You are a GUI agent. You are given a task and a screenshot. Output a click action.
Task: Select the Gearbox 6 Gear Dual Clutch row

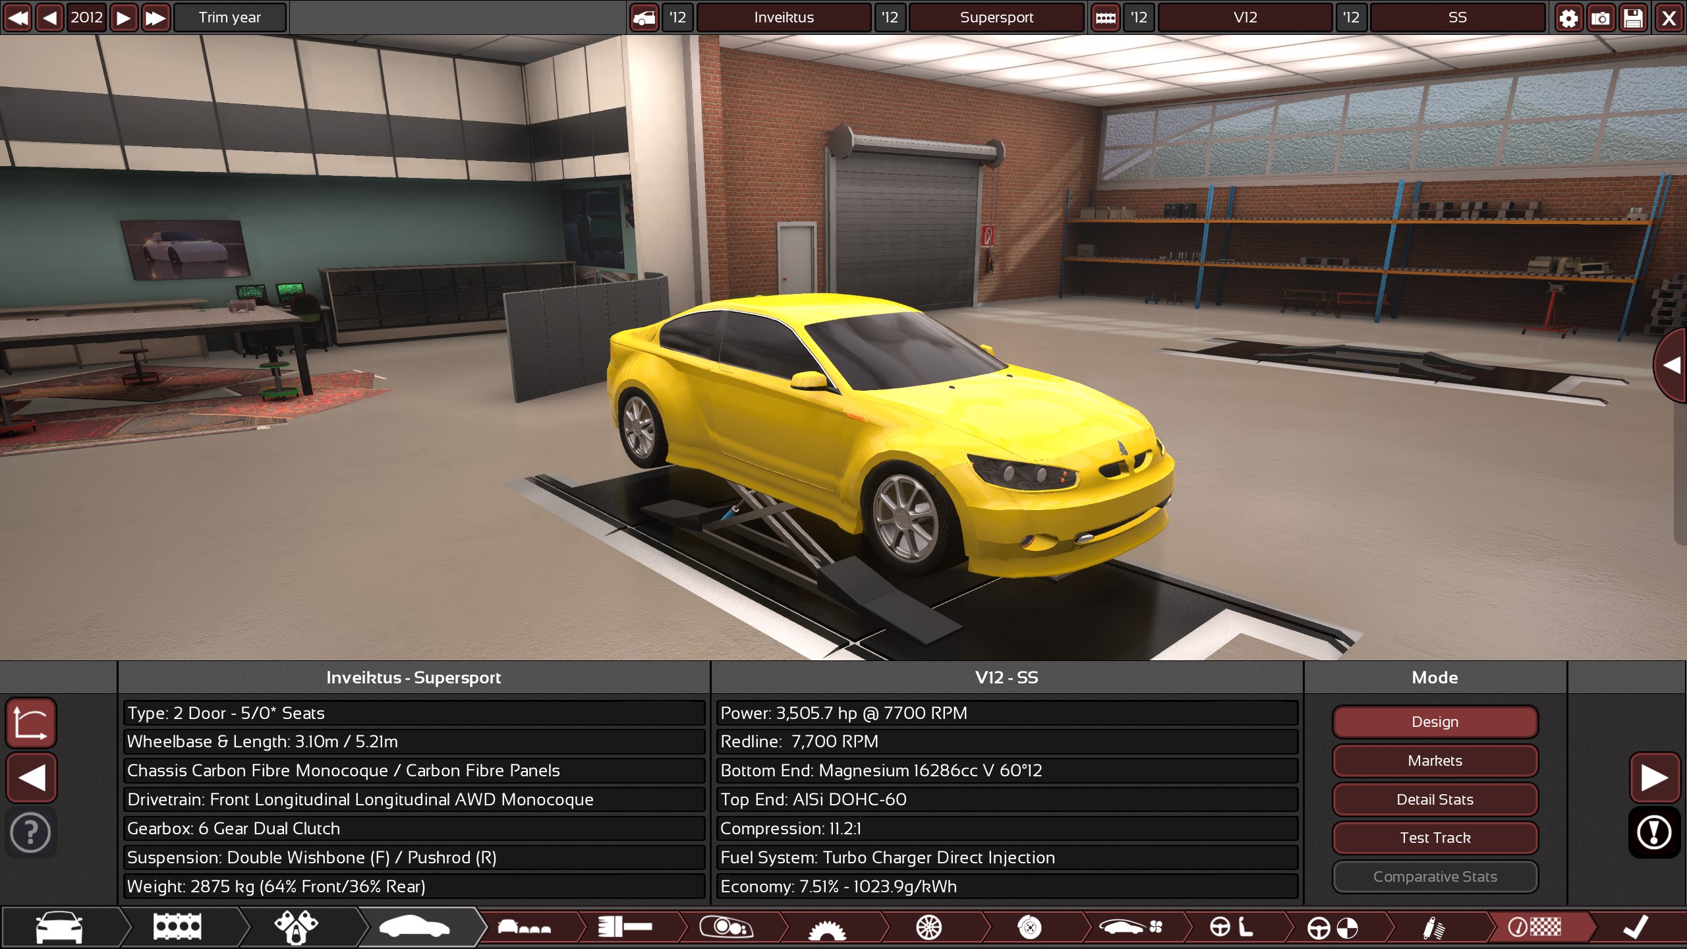[x=414, y=828]
